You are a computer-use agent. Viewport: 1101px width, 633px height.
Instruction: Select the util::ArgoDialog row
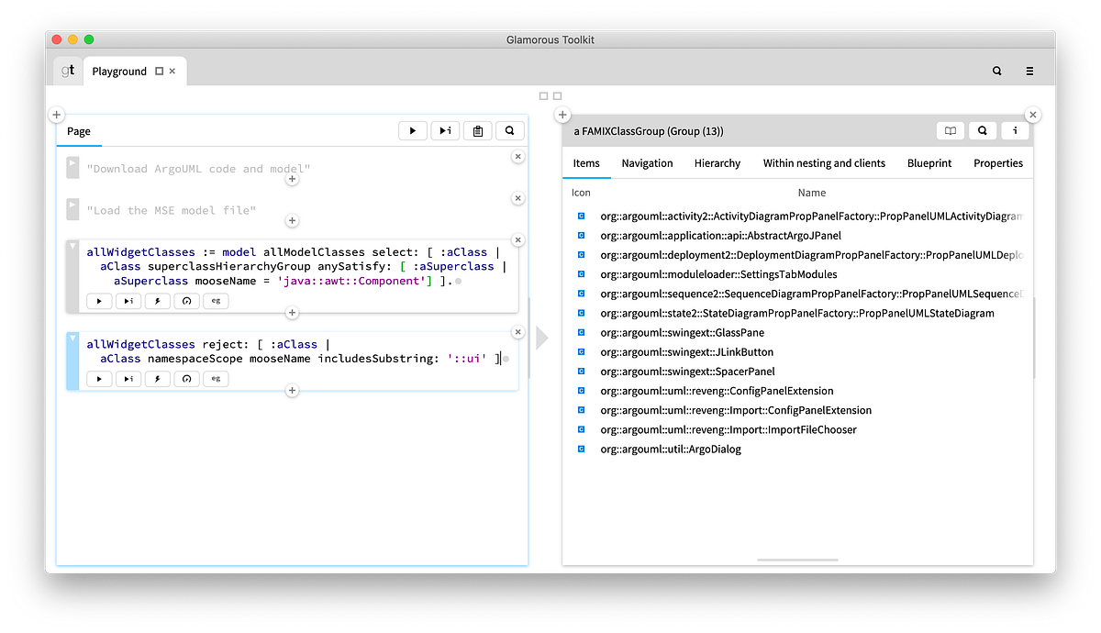pyautogui.click(x=797, y=450)
